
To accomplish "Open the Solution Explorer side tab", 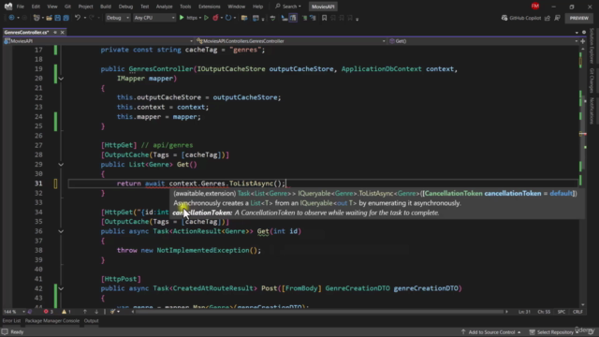I will [x=592, y=46].
